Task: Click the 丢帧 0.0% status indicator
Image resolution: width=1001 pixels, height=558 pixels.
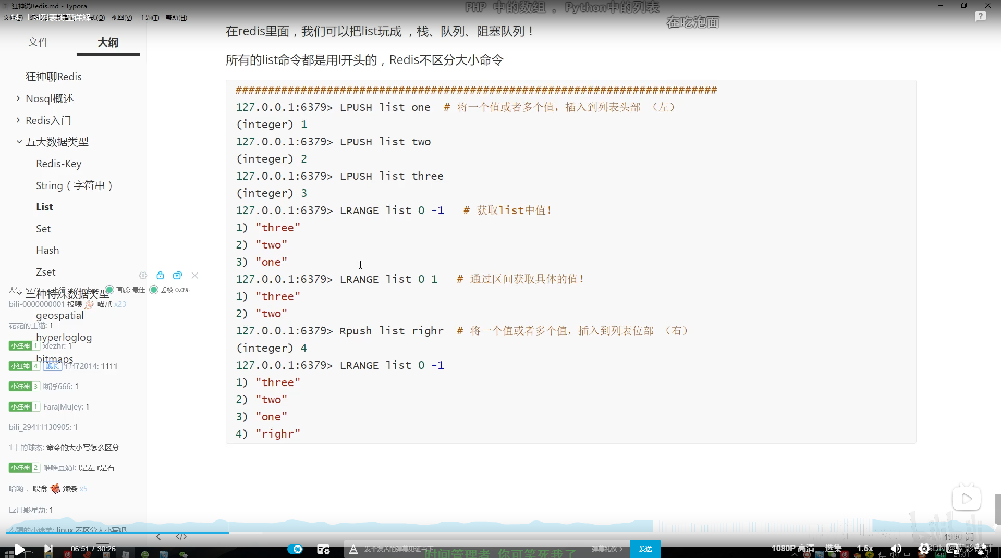Action: click(169, 290)
